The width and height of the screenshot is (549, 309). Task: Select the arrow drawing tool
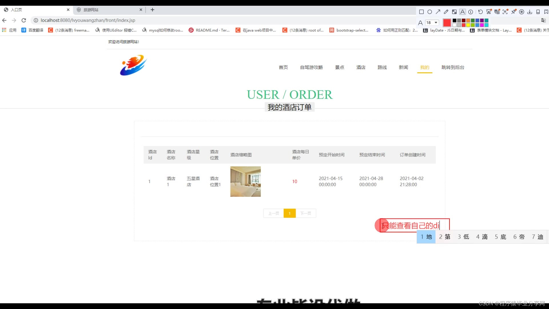tap(438, 12)
